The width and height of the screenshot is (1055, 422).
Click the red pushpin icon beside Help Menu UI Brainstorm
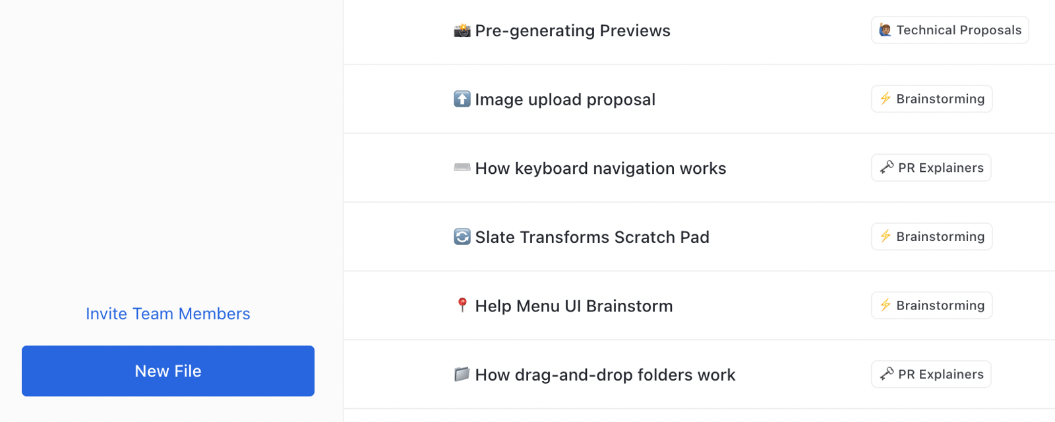click(462, 305)
